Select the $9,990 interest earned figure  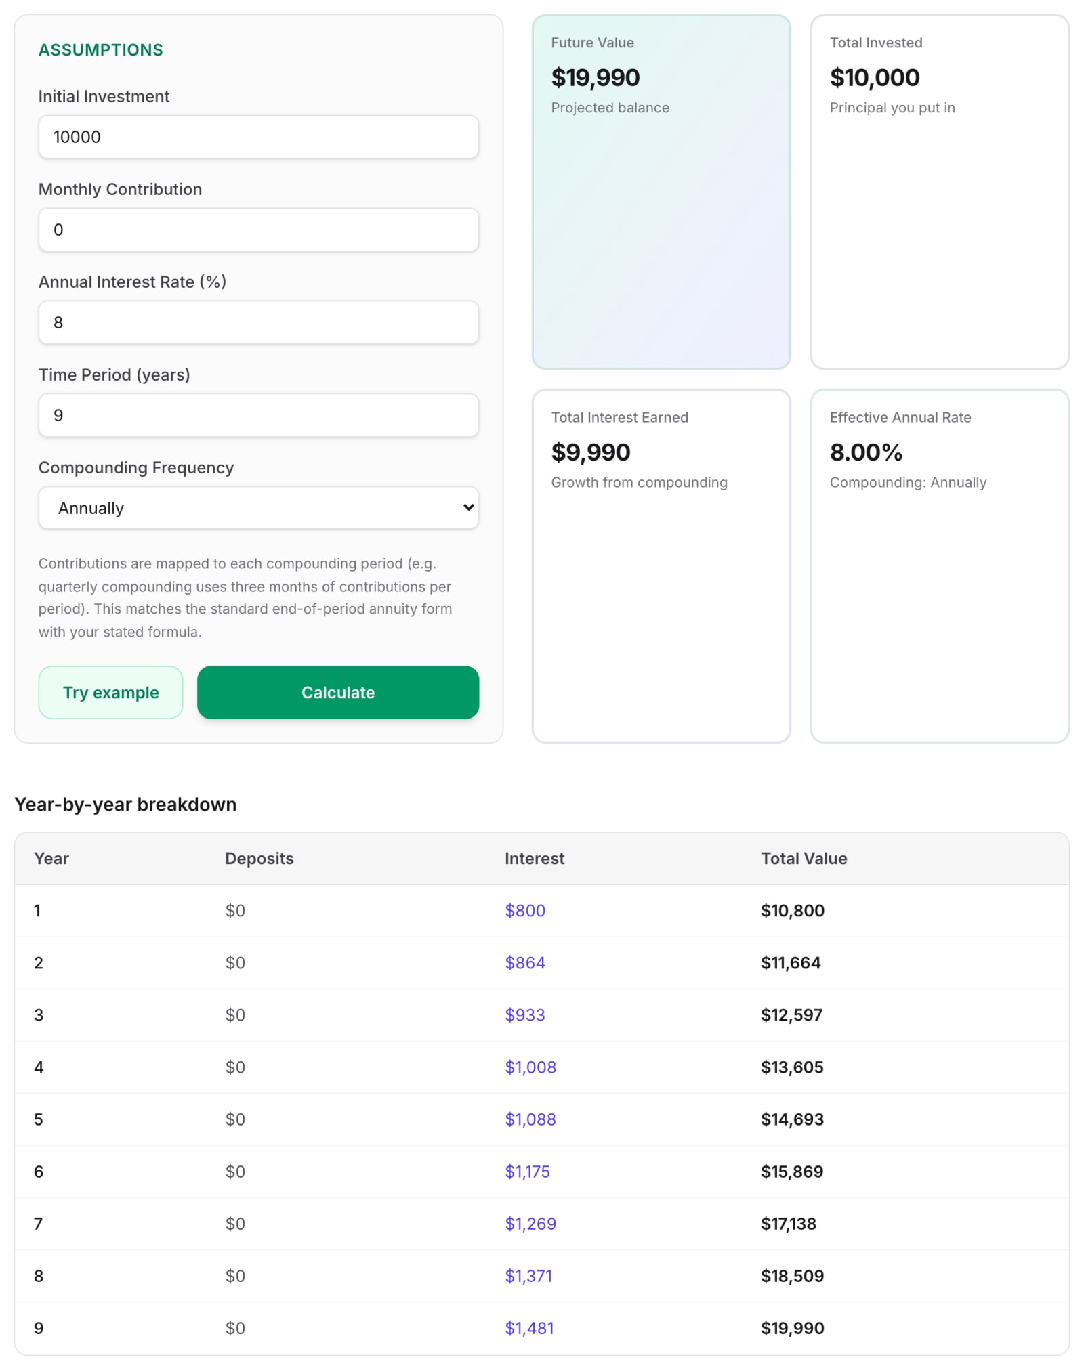point(591,452)
